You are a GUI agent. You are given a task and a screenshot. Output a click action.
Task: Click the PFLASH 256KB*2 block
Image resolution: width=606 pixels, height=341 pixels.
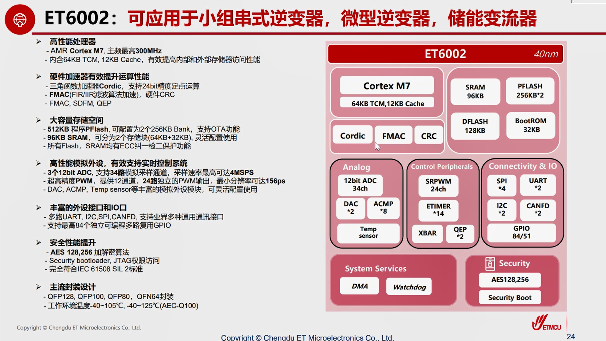coord(530,91)
